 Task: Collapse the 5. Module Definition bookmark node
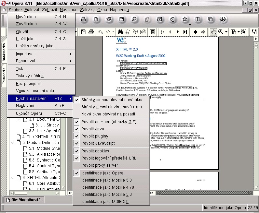pos(13,143)
